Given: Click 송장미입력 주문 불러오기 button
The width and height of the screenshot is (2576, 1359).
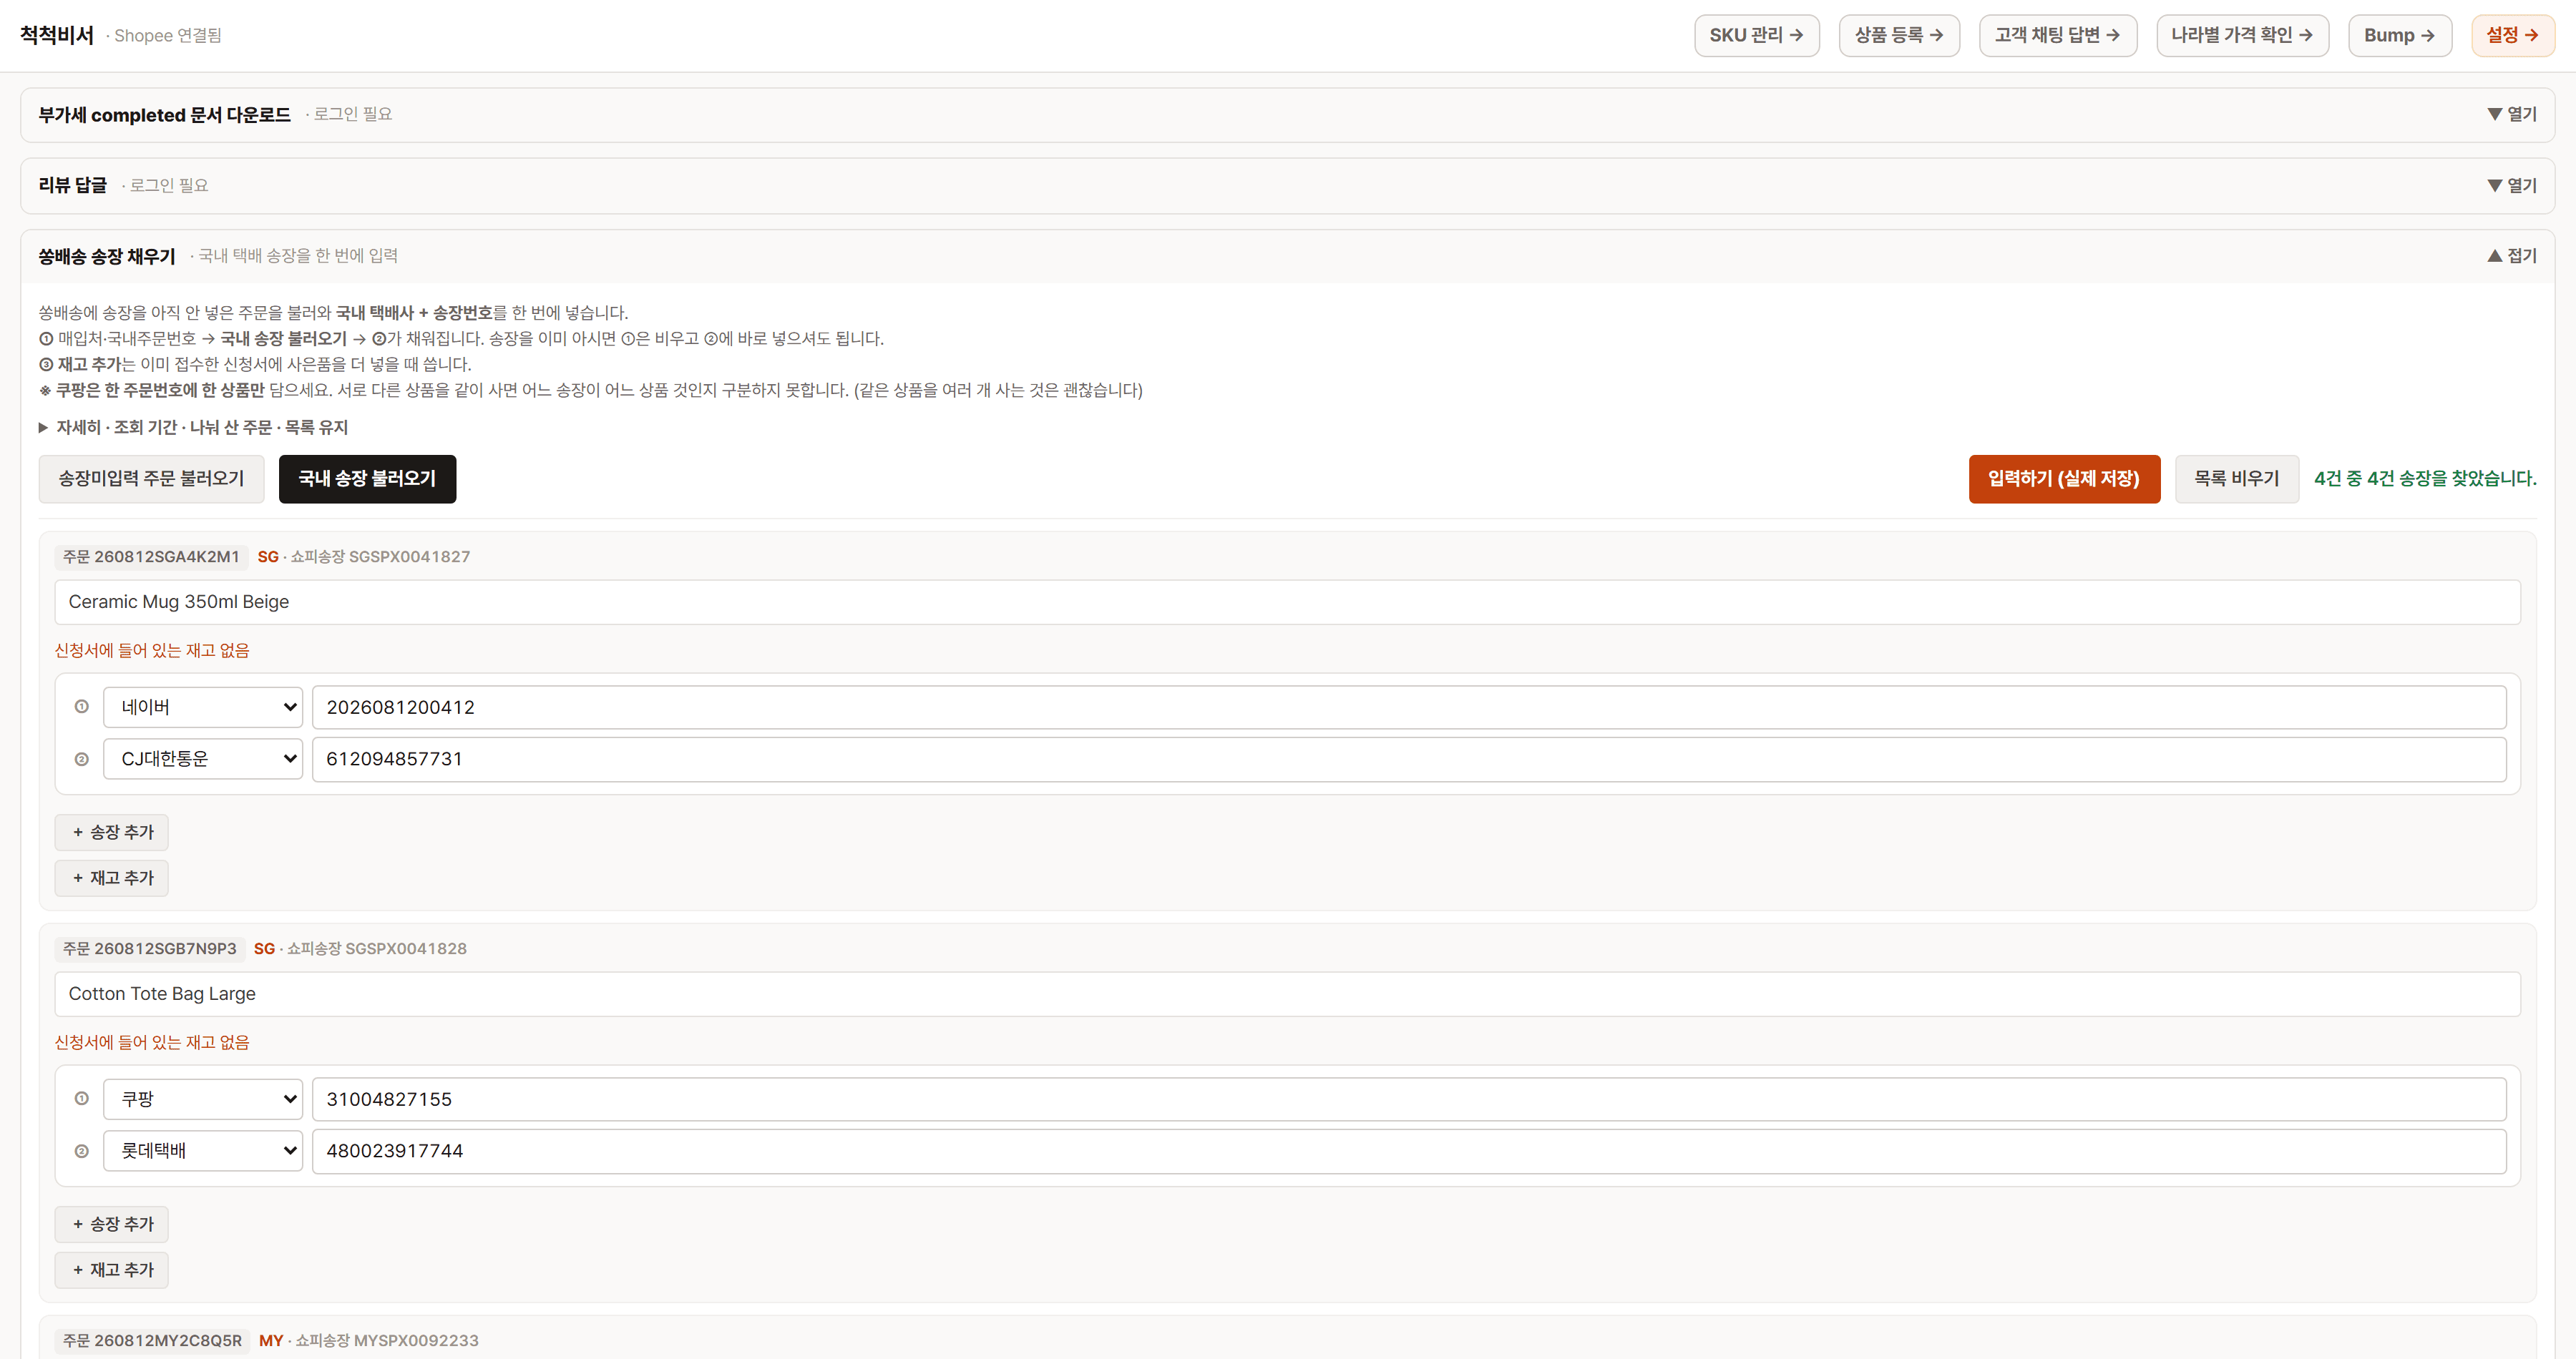Looking at the screenshot, I should 151,479.
